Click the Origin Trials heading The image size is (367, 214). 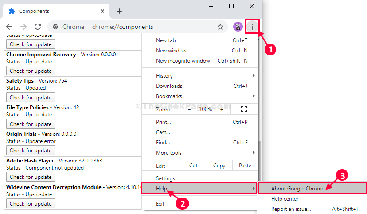[x=21, y=134]
